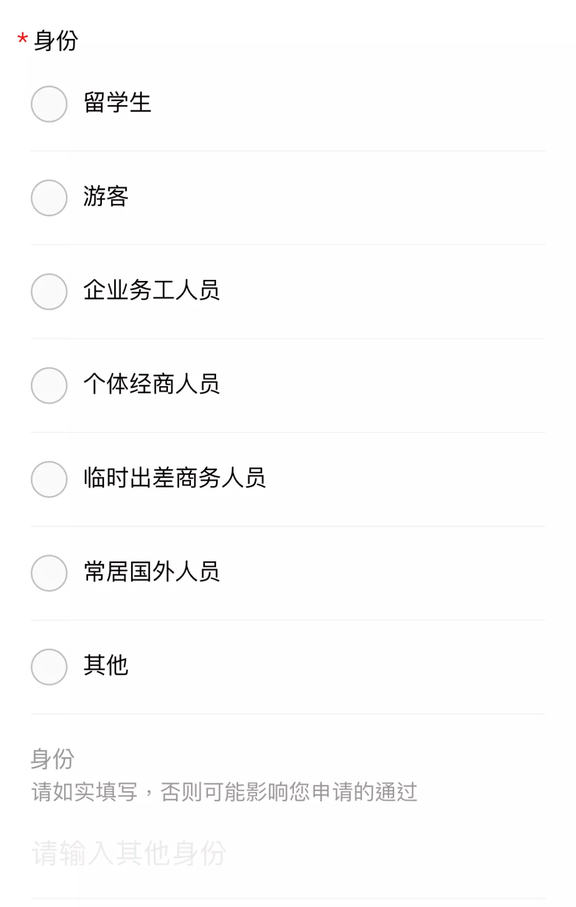This screenshot has height=907, width=576.
Task: Click the 请如实填写 hint text
Action: 84,792
